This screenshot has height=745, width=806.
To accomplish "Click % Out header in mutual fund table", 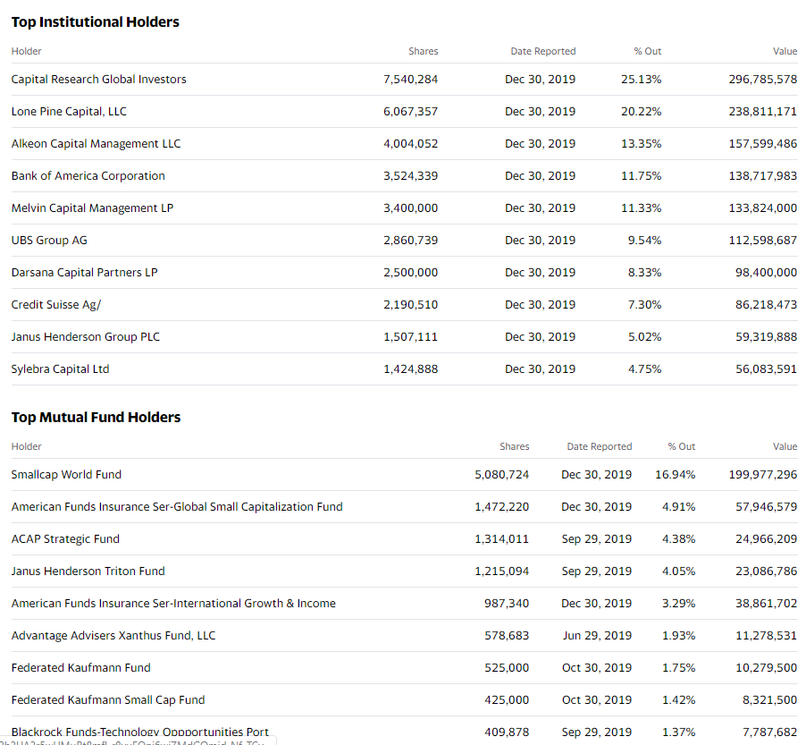I will 681,447.
